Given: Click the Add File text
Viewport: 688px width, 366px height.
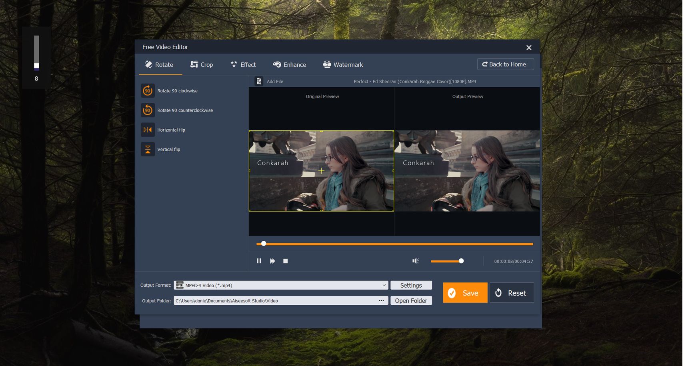Looking at the screenshot, I should (275, 82).
